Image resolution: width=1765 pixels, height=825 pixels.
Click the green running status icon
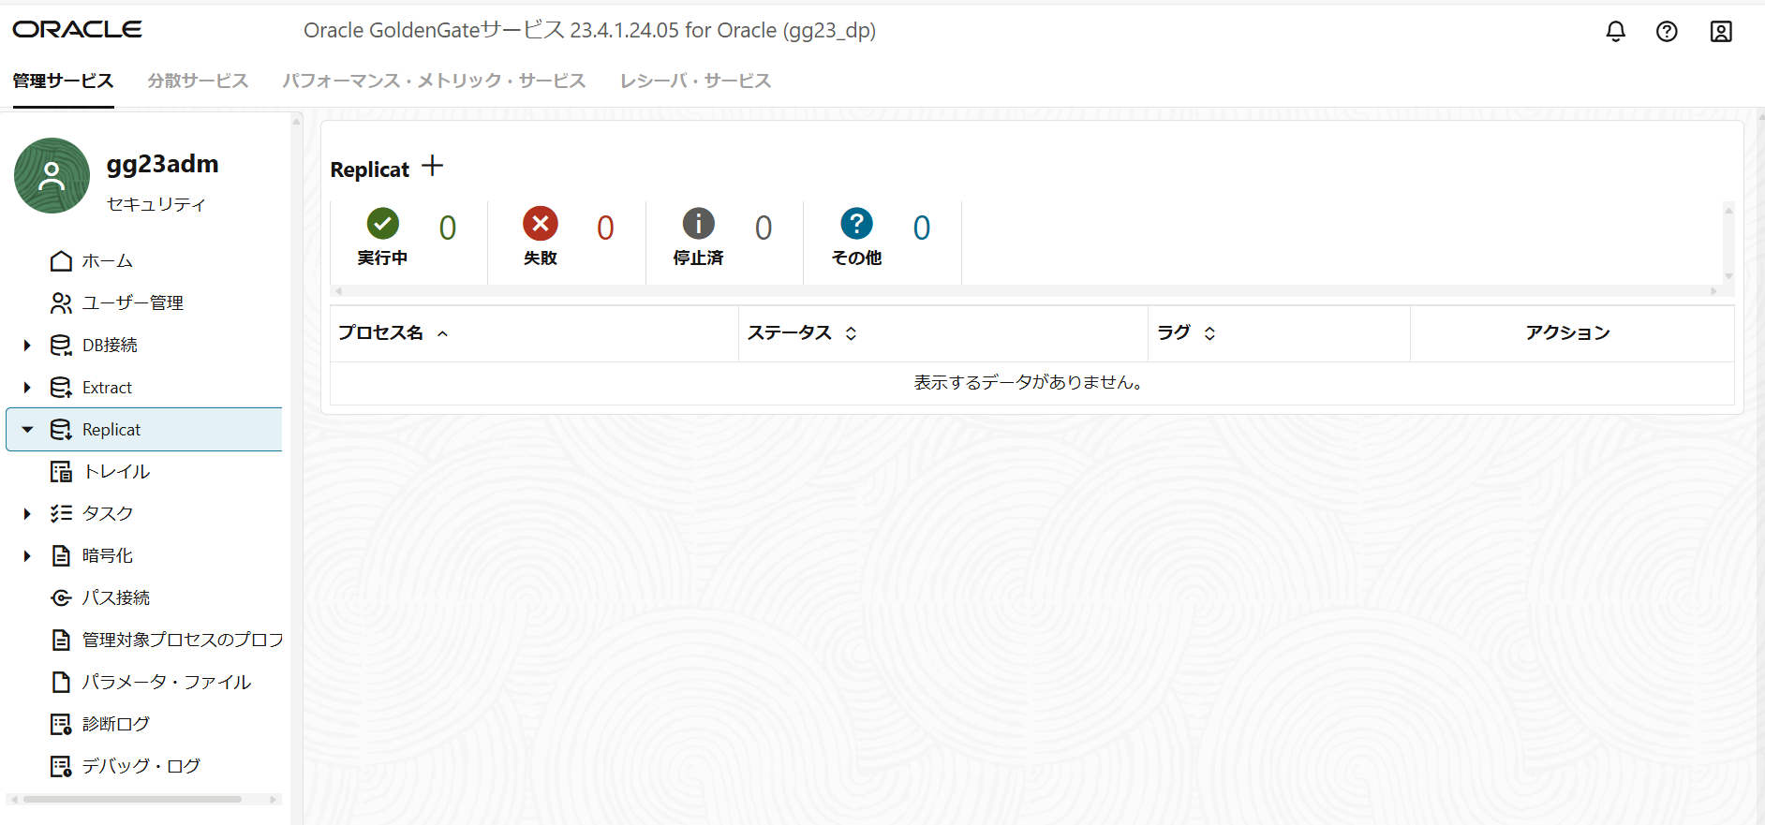click(x=382, y=224)
